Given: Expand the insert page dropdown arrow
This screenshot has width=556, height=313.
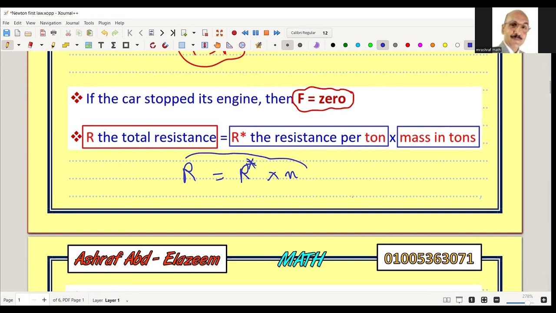Looking at the screenshot, I should click(x=194, y=33).
